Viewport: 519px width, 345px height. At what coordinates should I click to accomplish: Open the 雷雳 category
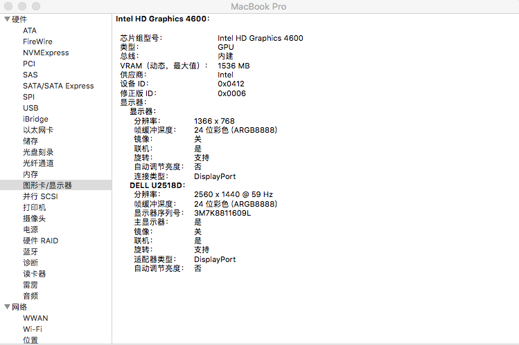coord(30,285)
